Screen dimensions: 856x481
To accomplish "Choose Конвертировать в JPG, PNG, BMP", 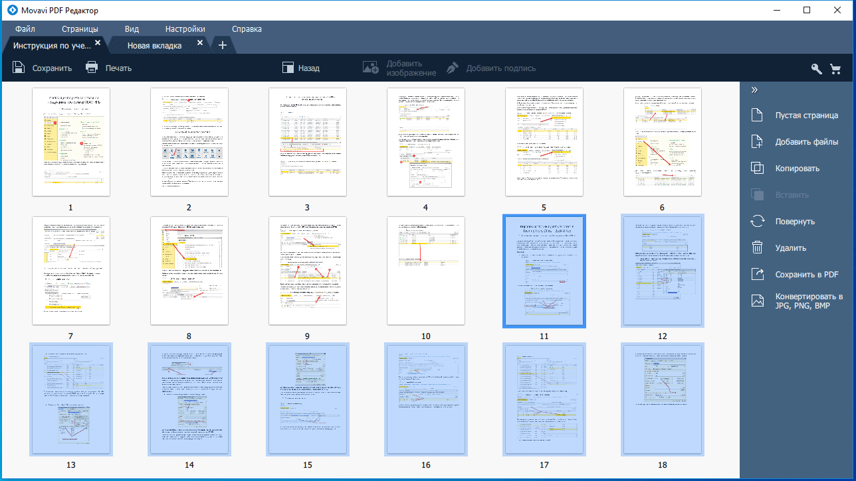I will (x=809, y=301).
